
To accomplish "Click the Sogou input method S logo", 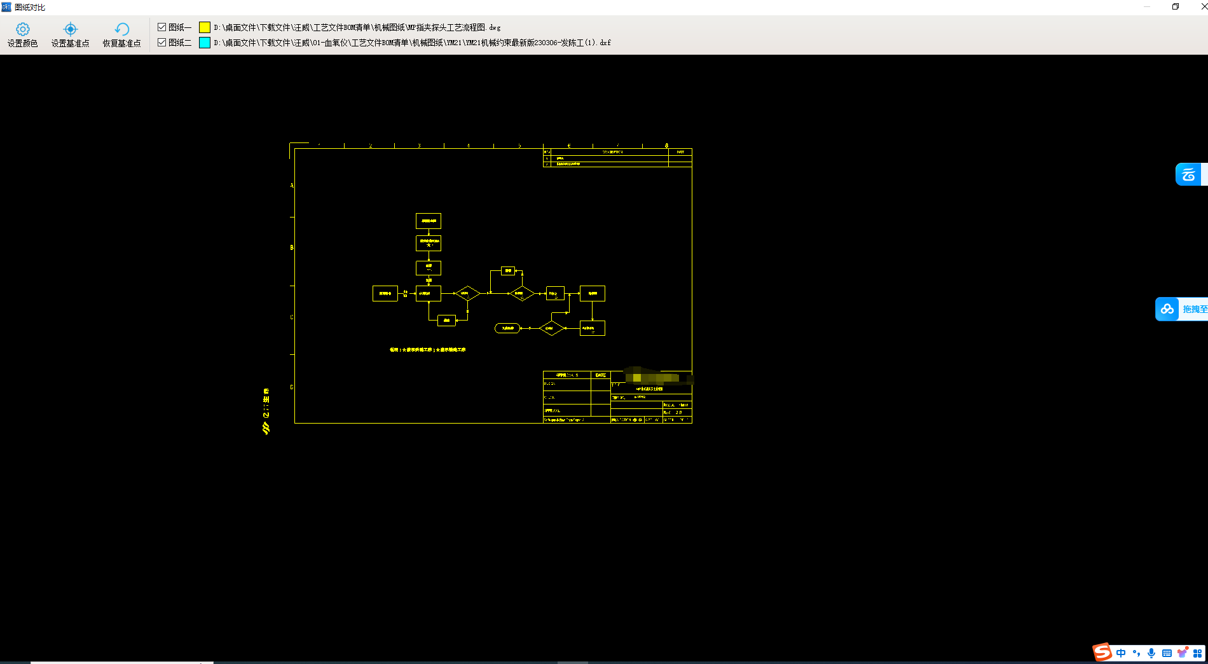I will click(x=1102, y=652).
